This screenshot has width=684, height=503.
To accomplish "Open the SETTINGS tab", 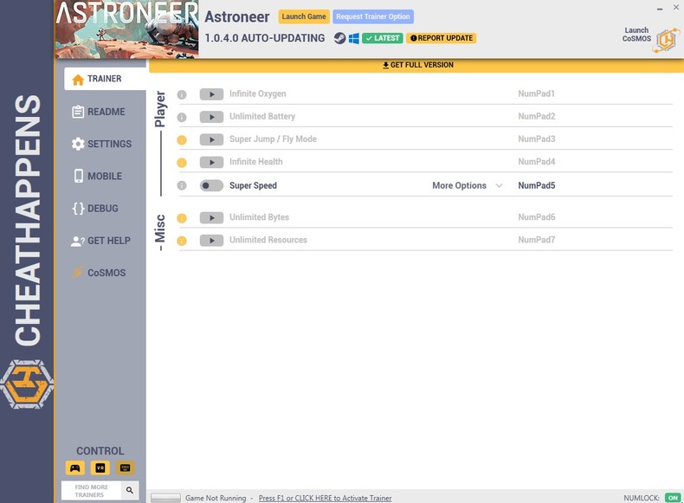I will point(101,144).
